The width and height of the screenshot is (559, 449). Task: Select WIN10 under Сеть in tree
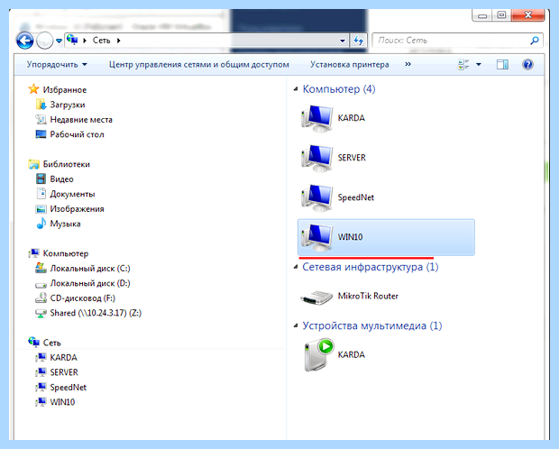(62, 402)
